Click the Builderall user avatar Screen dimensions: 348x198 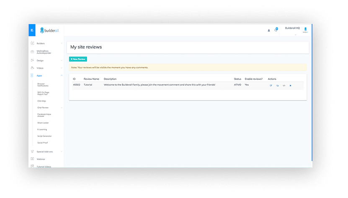coord(305,29)
